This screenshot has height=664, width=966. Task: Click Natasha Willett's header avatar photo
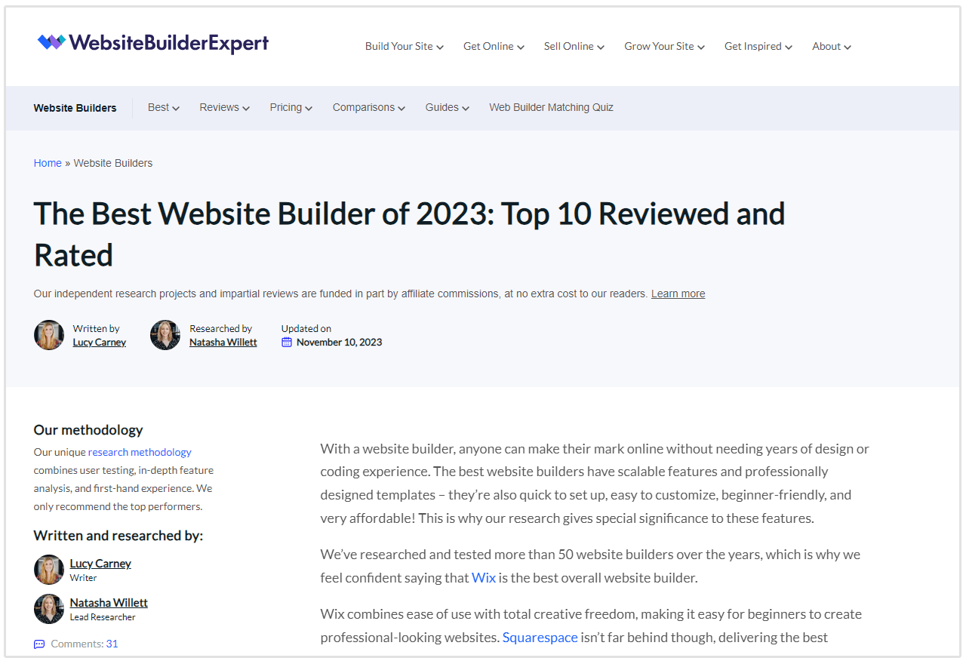165,335
